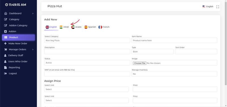Click the France flag icon next to French
227x107 pixels.
tap(100, 27)
